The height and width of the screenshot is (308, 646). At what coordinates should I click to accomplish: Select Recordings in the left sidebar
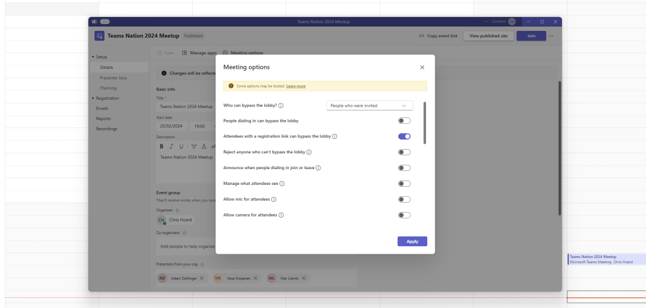pos(106,129)
